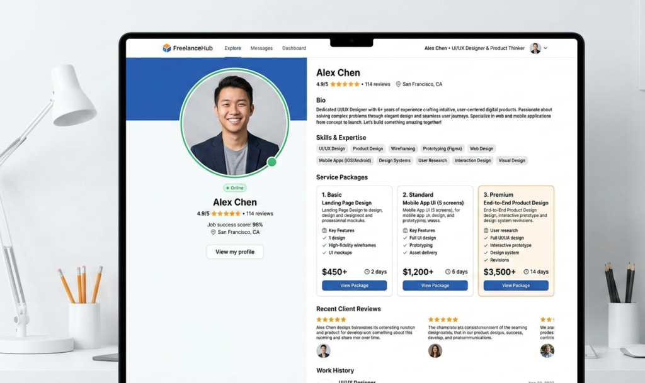Click the second reviewer's avatar

pos(435,351)
